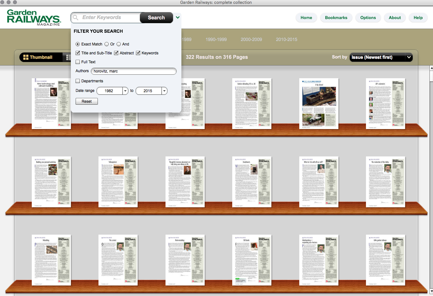Select the And radio button

point(119,44)
